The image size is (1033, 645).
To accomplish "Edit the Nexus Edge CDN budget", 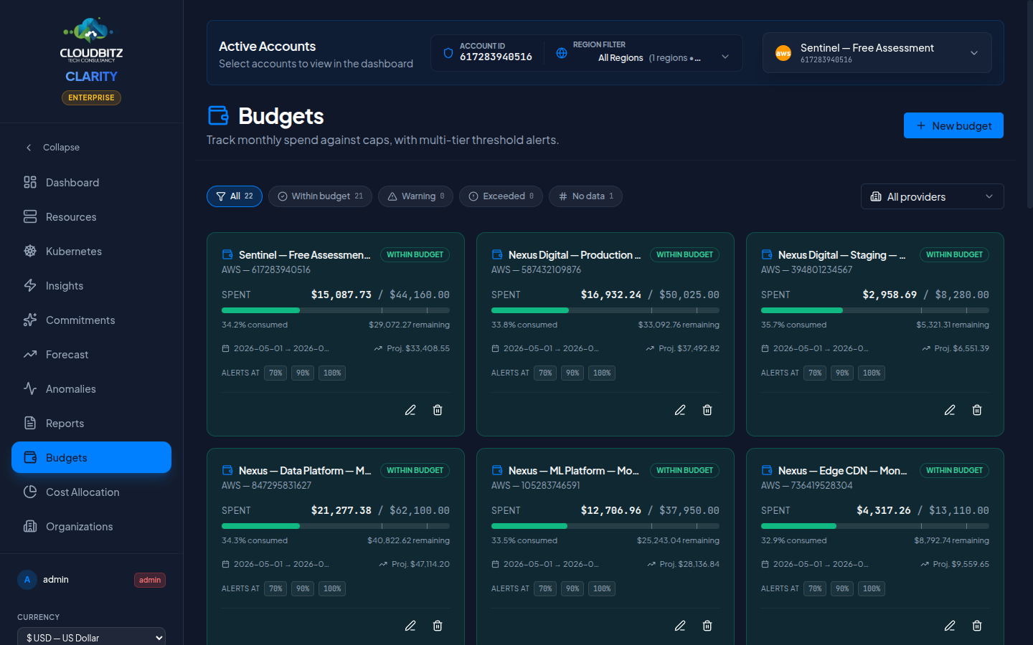I will tap(950, 626).
